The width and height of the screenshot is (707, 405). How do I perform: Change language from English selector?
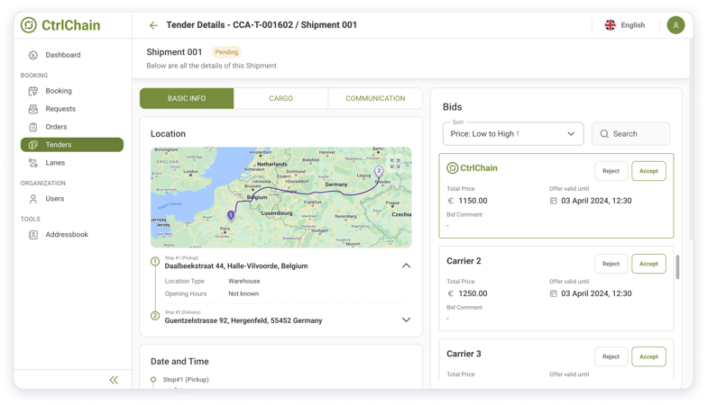pyautogui.click(x=624, y=25)
